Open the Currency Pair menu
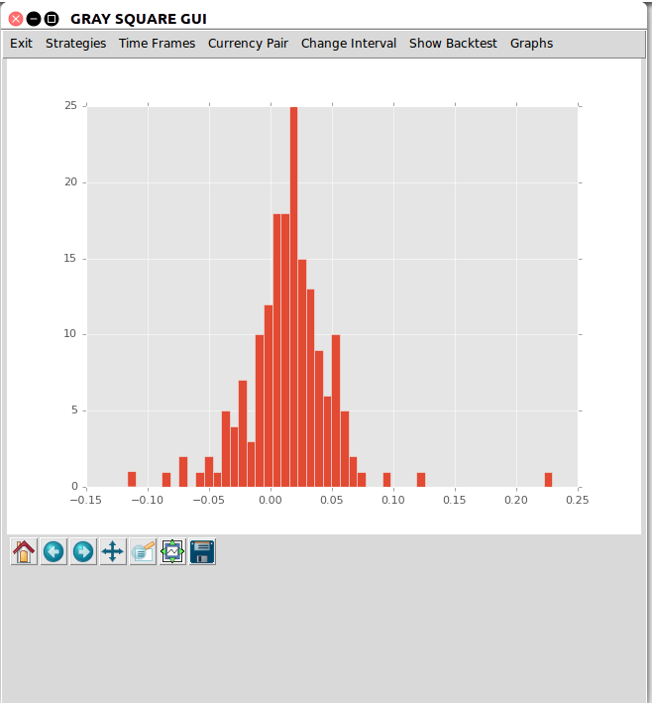This screenshot has width=652, height=703. point(248,44)
